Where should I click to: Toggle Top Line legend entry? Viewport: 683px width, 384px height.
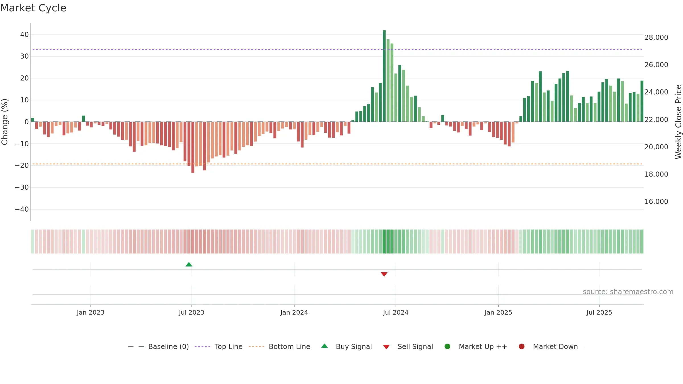coord(219,346)
